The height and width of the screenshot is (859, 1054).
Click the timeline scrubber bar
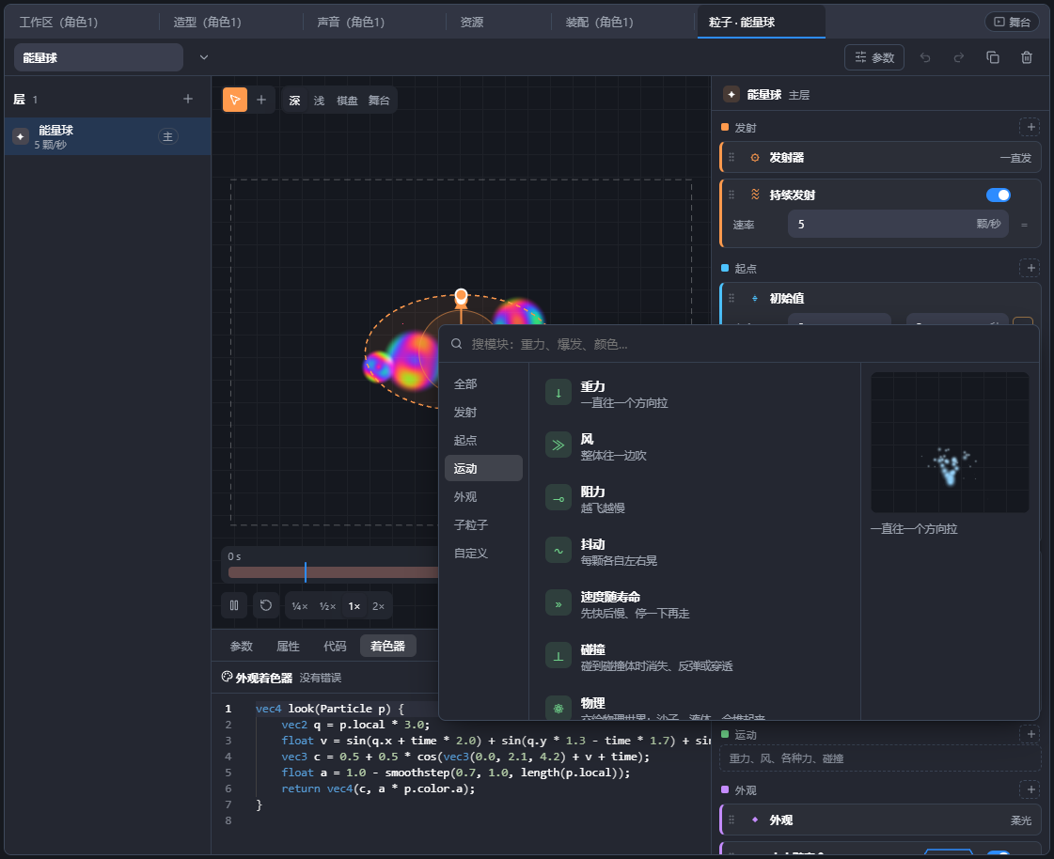point(334,572)
